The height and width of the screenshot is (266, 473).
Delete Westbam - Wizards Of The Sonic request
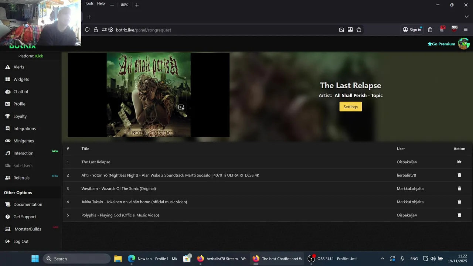pos(459,188)
